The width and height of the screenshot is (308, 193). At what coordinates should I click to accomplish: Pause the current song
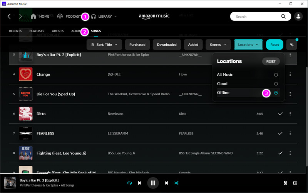153,183
